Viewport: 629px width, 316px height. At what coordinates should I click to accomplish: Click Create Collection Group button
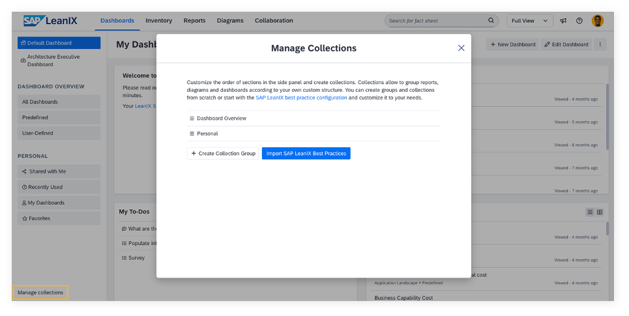[x=223, y=154]
